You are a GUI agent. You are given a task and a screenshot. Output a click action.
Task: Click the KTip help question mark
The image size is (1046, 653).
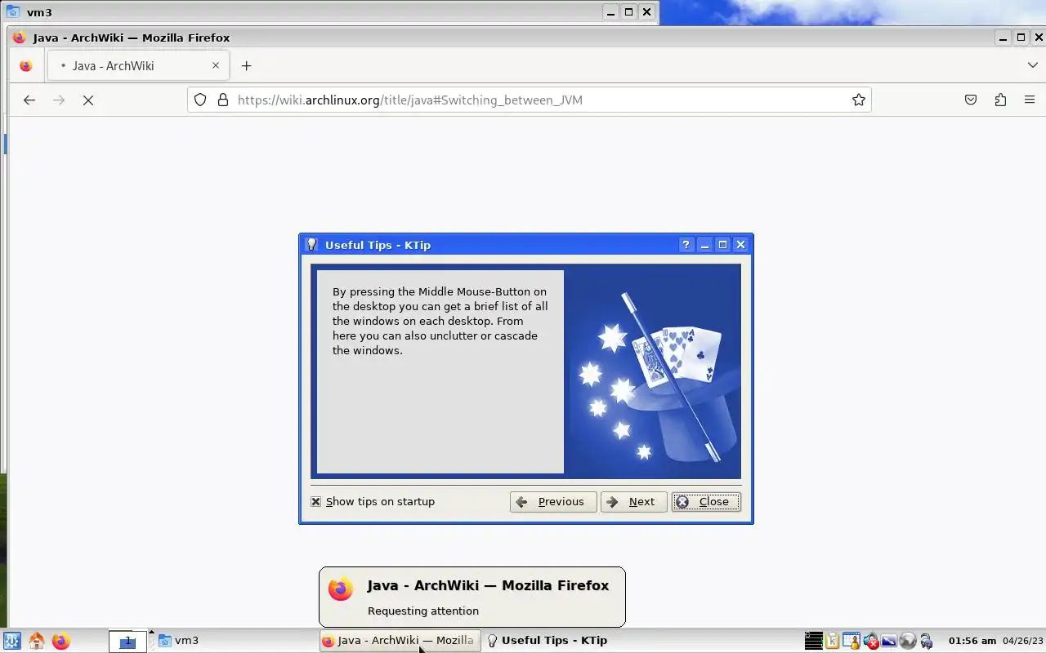tap(686, 244)
